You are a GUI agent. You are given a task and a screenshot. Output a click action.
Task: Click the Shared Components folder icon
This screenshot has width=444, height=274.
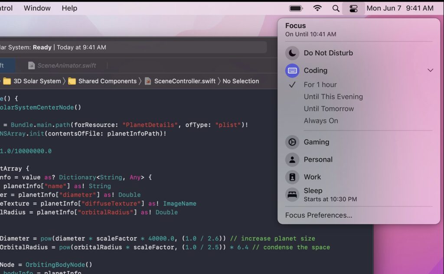pyautogui.click(x=72, y=81)
